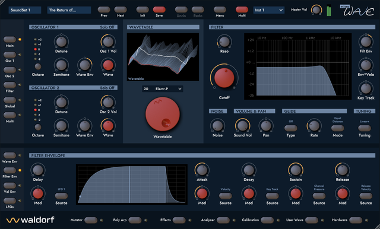
Task: Click the Glide Mode button
Action: 337,128
